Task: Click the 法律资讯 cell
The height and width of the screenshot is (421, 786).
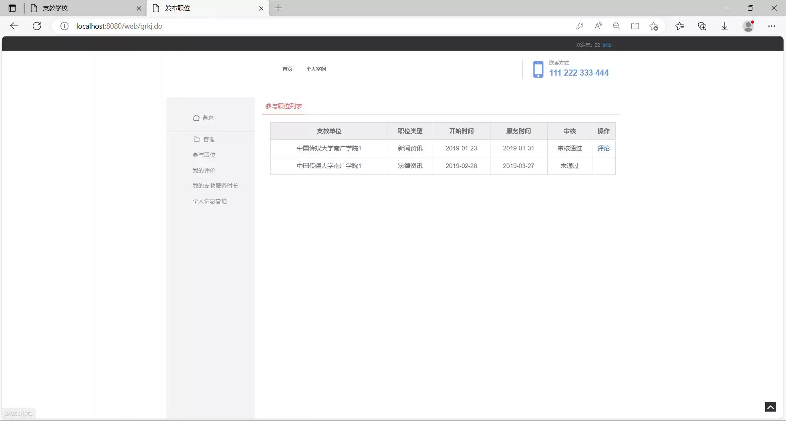Action: pos(410,166)
